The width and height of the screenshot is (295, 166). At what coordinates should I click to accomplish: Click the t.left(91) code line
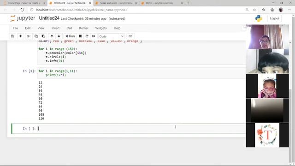point(55,61)
